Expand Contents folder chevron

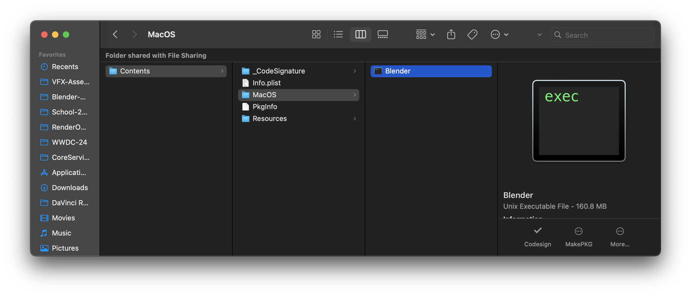click(222, 71)
